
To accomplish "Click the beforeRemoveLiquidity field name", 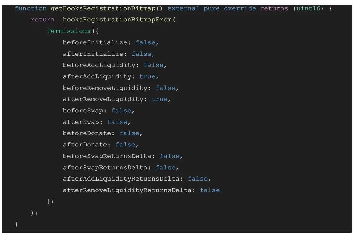I will [x=105, y=88].
